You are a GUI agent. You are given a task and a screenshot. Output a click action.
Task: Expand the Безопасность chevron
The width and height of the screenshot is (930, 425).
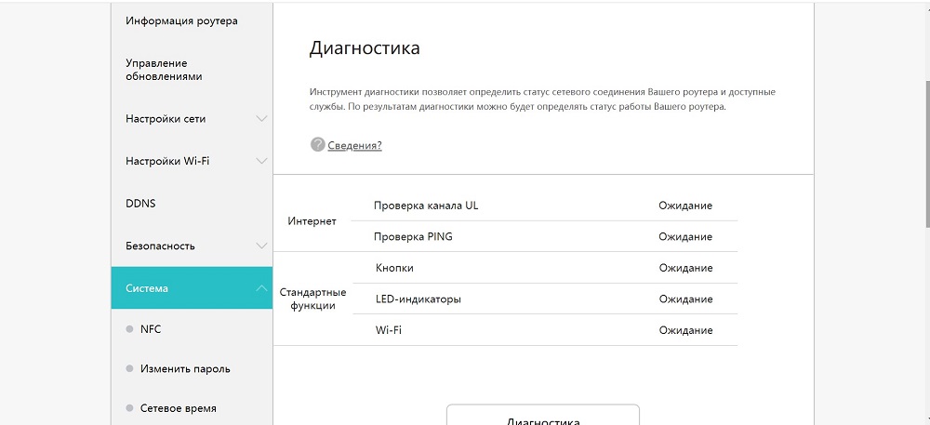click(x=261, y=246)
